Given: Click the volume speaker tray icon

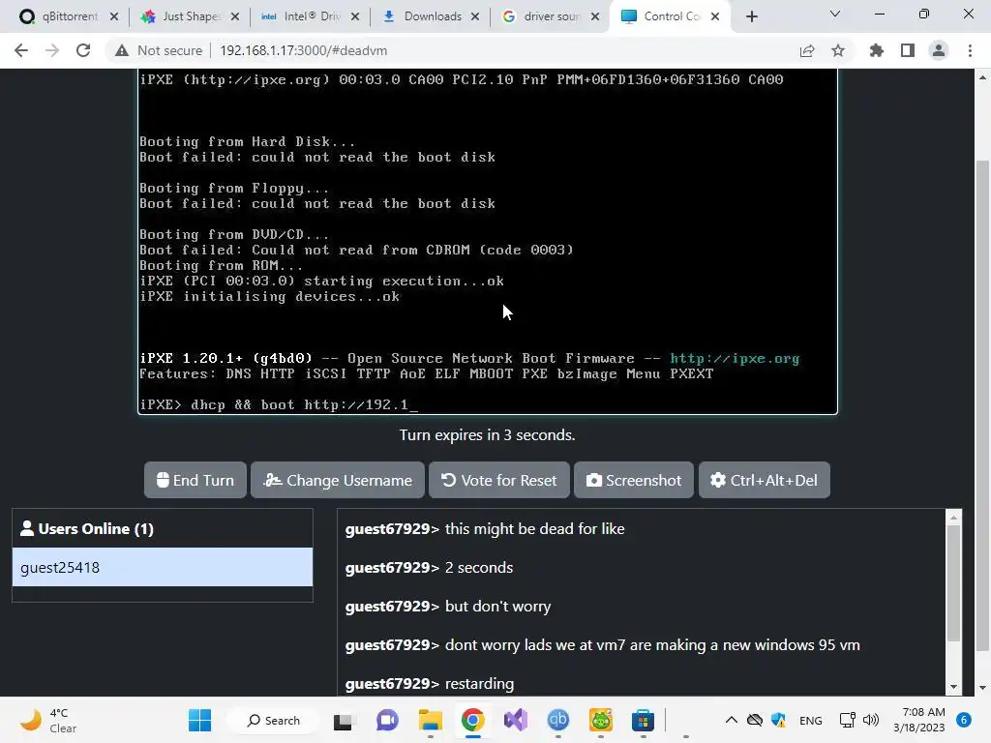Looking at the screenshot, I should click(871, 720).
